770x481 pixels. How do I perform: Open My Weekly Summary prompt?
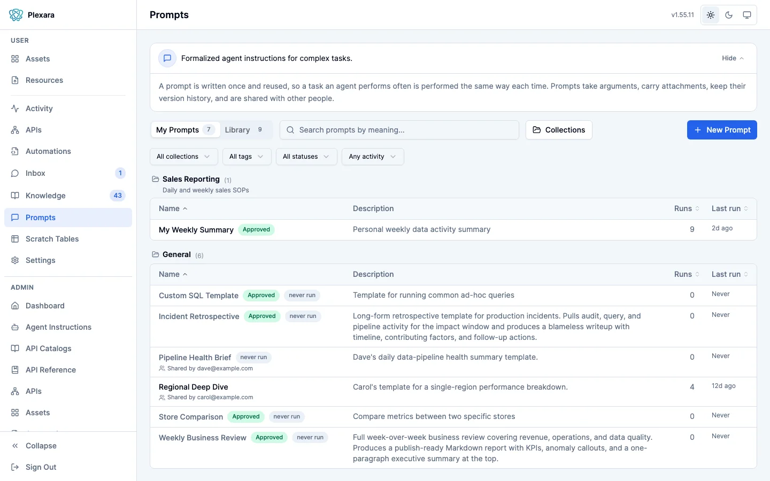(196, 230)
